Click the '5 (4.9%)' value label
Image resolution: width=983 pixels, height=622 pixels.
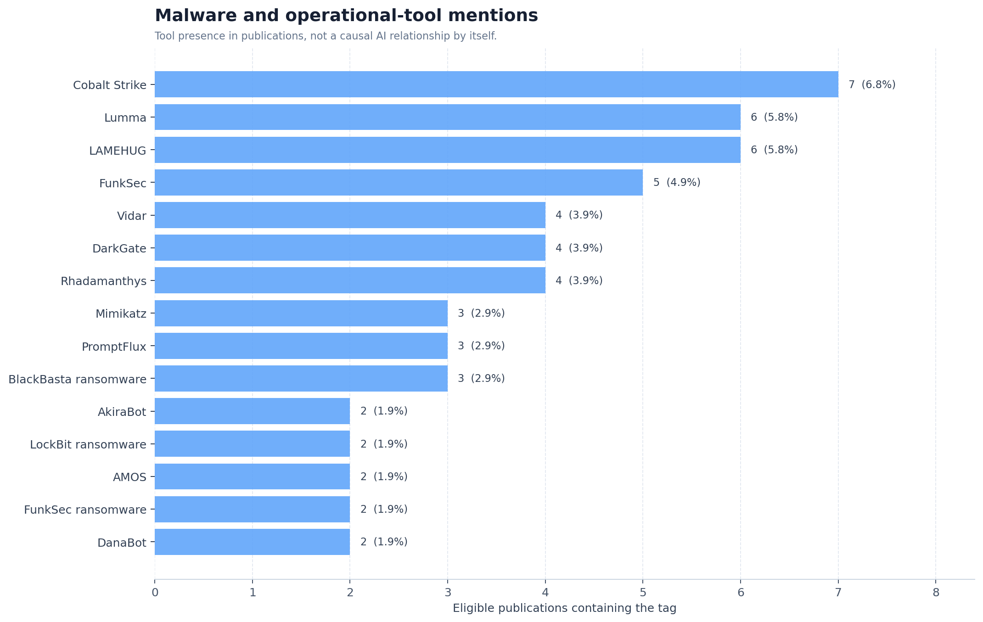[x=677, y=182]
